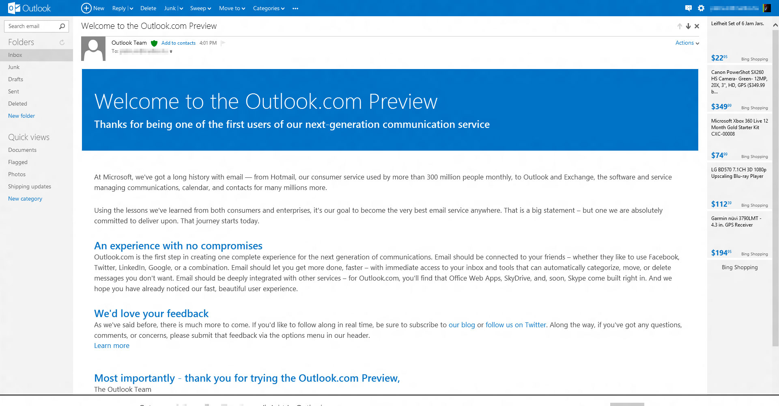Open the messaging chat icon

tap(688, 8)
